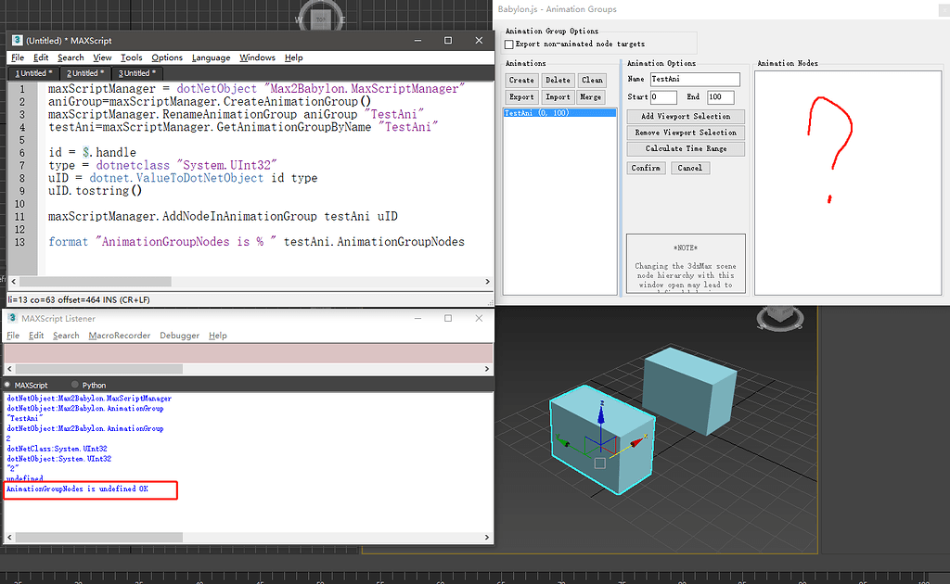Open the Debugger menu in MAXScript Listener
Viewport: 950px width, 584px height.
pyautogui.click(x=179, y=335)
